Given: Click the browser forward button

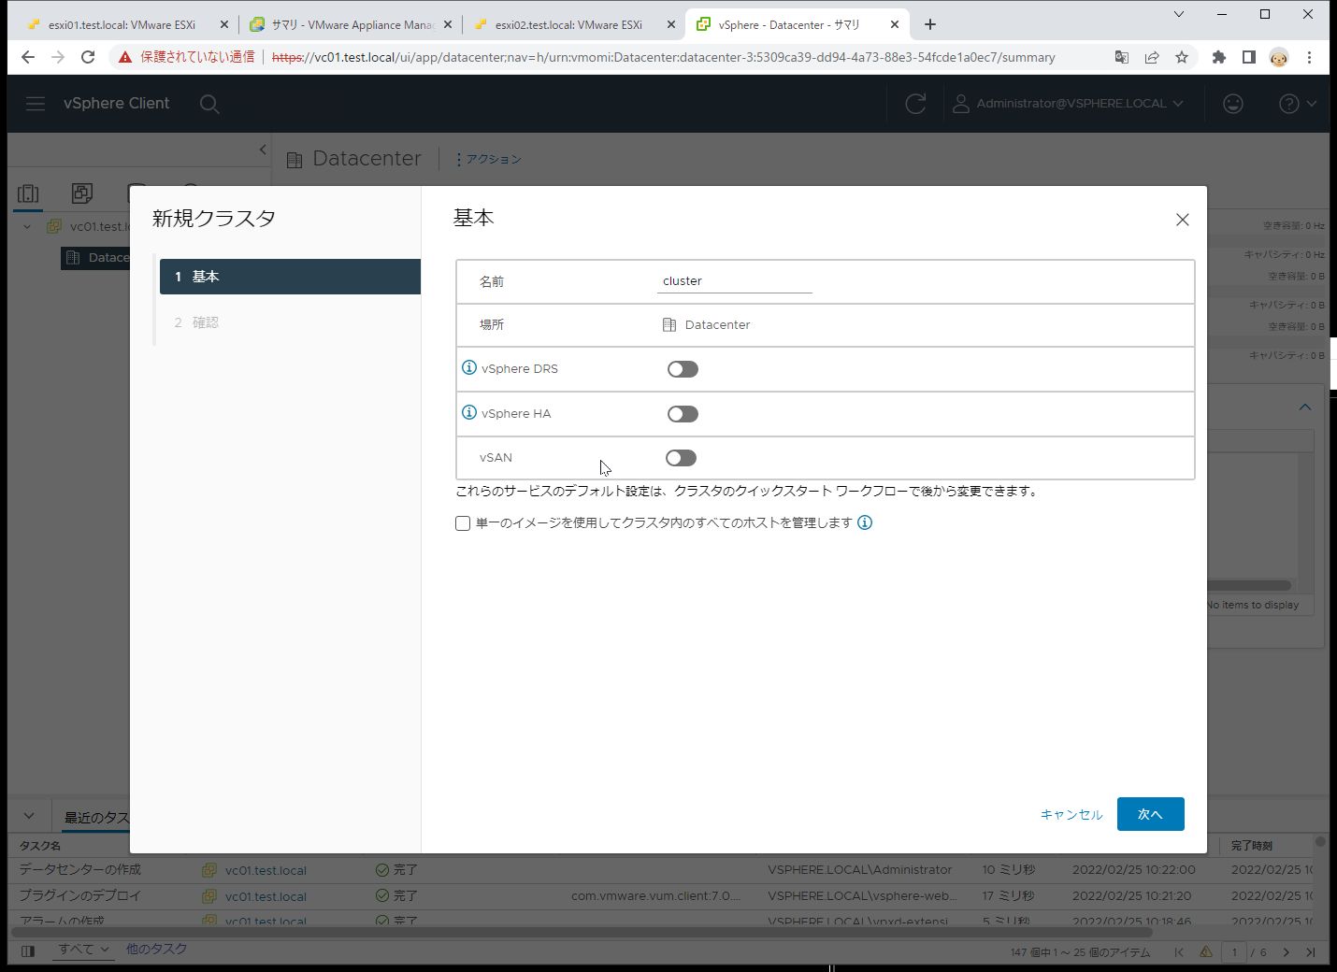Looking at the screenshot, I should [58, 57].
